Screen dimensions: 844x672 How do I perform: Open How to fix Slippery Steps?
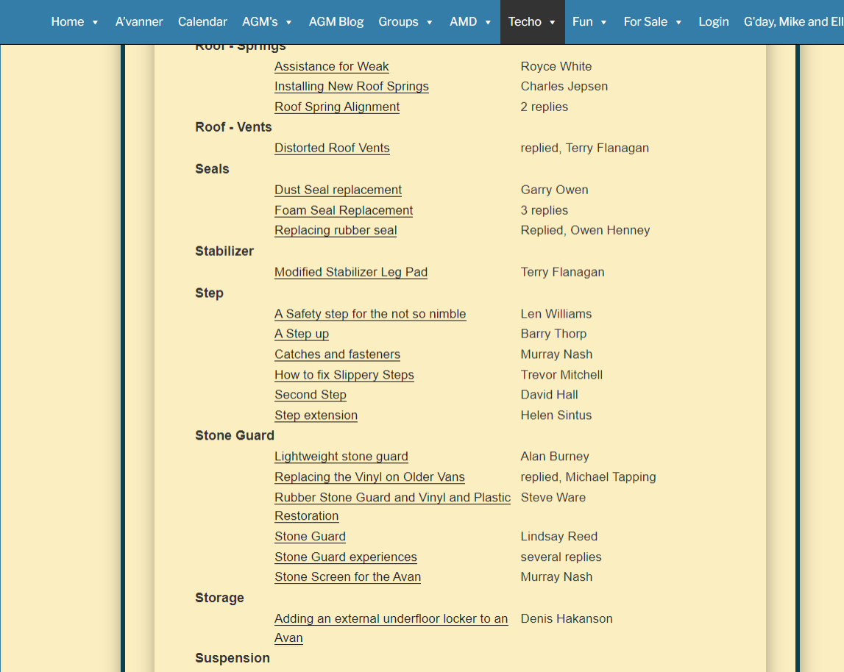coord(344,375)
